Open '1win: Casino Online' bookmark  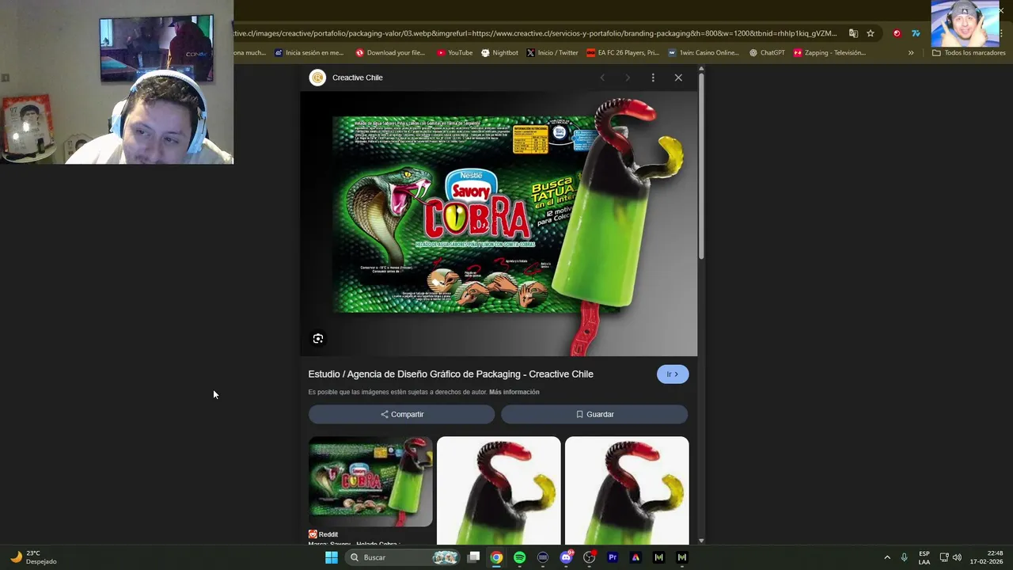click(x=703, y=53)
